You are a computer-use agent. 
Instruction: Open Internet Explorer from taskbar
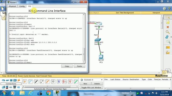tap(31, 93)
